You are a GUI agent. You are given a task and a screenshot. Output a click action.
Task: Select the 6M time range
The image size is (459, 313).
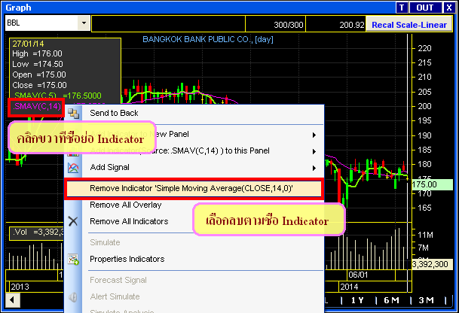[391, 300]
